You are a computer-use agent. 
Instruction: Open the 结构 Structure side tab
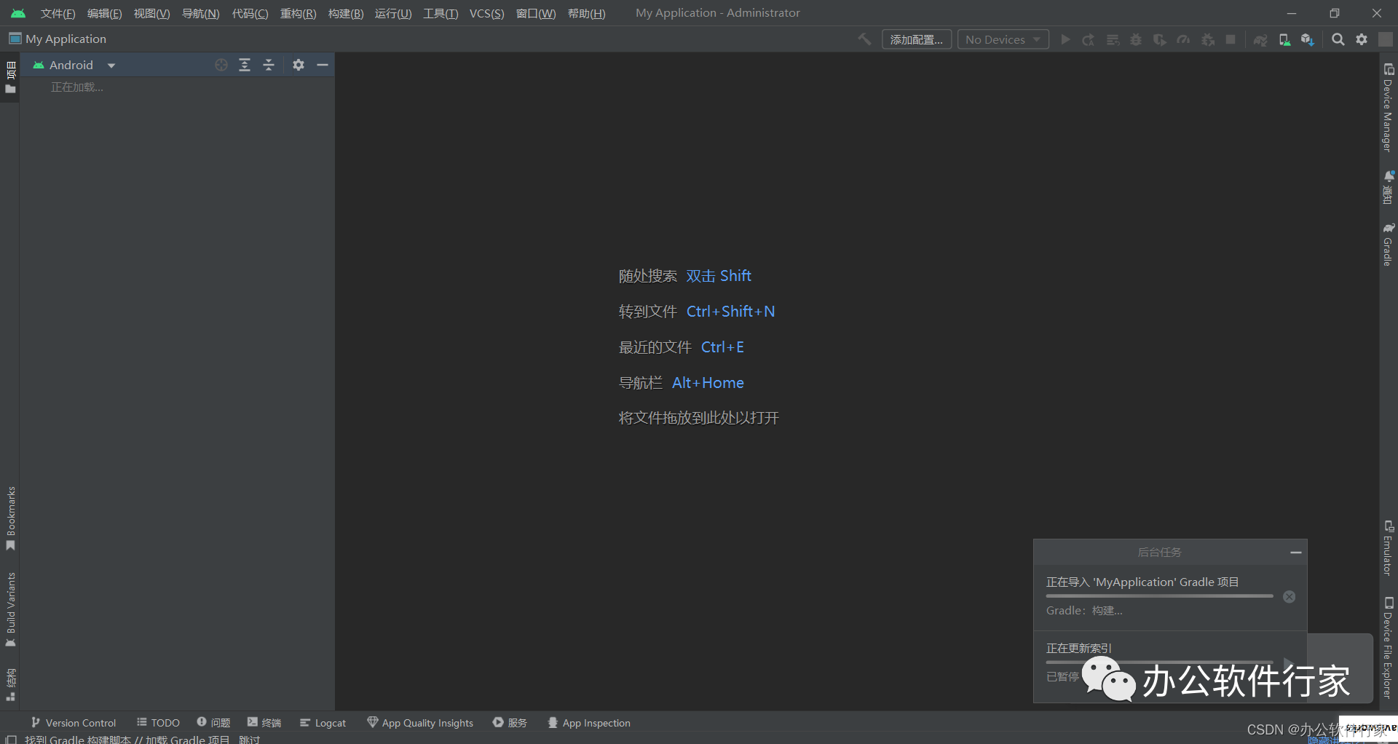coord(10,684)
